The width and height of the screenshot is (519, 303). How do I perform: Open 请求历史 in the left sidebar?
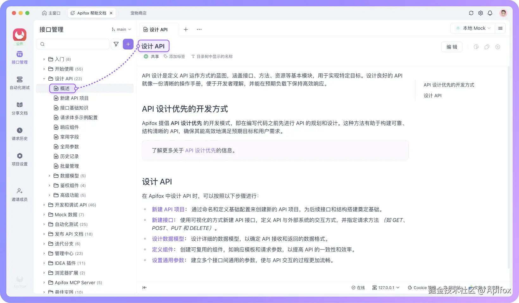[x=20, y=134]
